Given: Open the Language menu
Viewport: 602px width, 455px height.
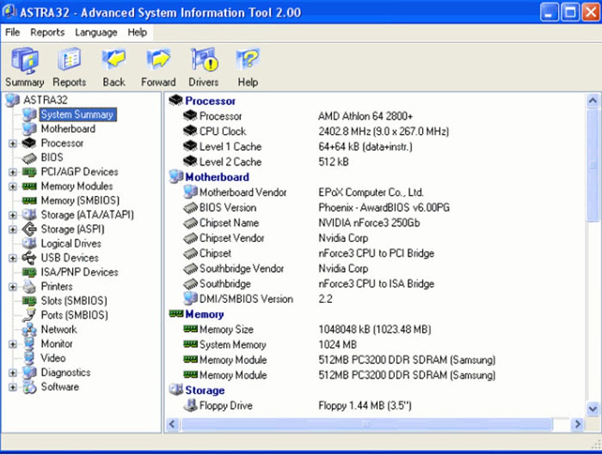Looking at the screenshot, I should point(96,32).
